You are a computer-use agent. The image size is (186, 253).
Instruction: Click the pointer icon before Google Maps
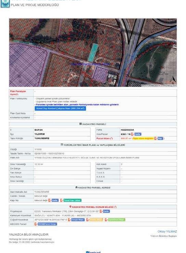(x=69, y=220)
